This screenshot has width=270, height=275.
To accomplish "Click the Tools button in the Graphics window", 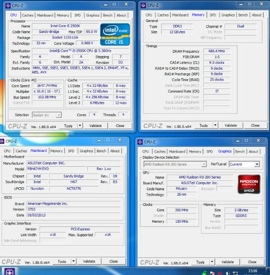I will pos(201,262).
